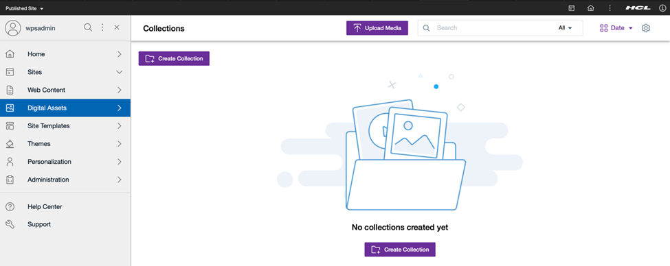Click the wpsadmin user avatar
Screen dimensions: 670x266
[x=13, y=27]
